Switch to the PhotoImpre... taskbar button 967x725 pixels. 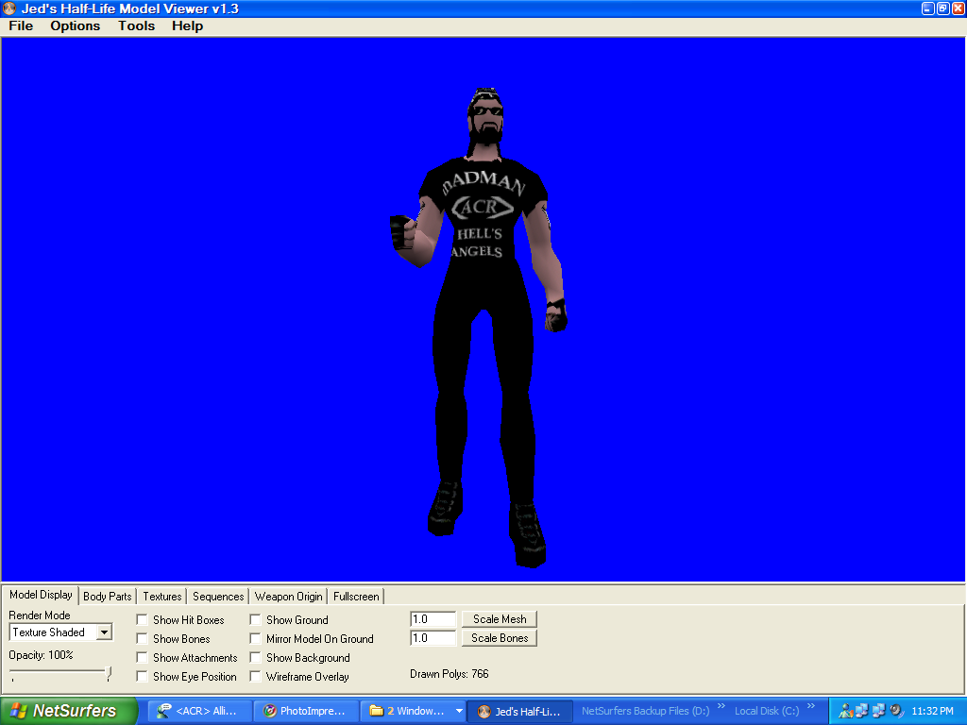[x=307, y=711]
